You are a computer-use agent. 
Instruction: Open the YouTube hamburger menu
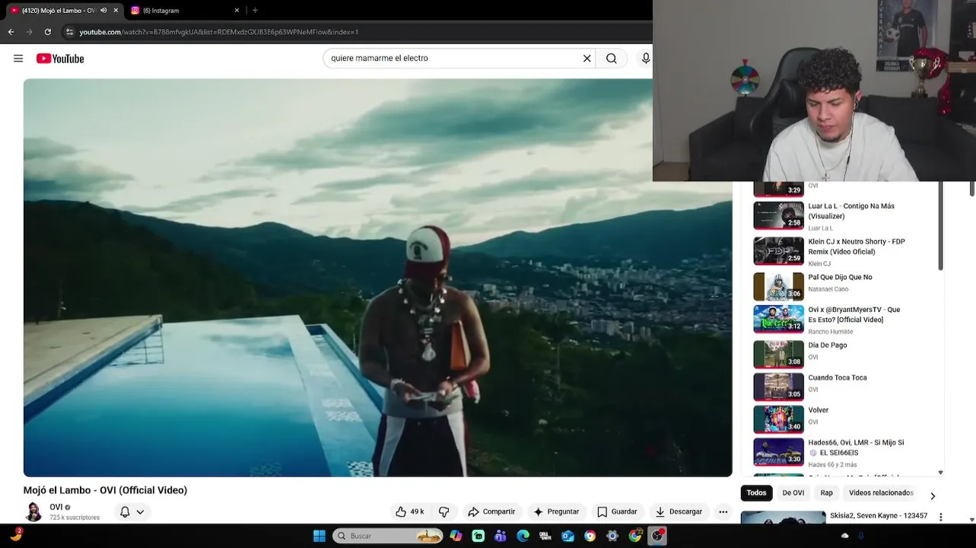coord(18,59)
